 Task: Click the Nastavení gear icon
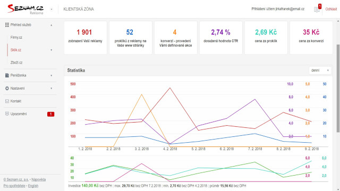click(7, 89)
